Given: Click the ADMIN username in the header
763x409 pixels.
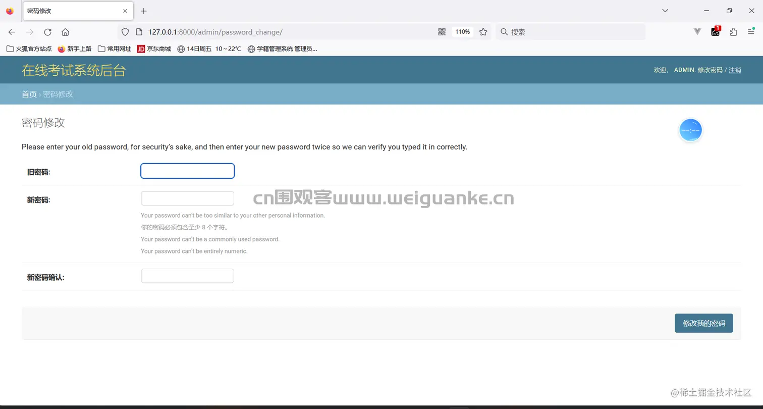Looking at the screenshot, I should 684,70.
